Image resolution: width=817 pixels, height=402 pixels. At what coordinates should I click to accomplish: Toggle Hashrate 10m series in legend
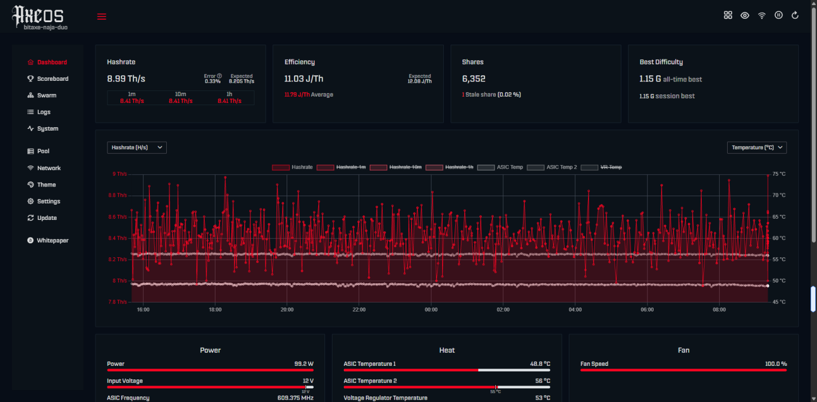[396, 167]
